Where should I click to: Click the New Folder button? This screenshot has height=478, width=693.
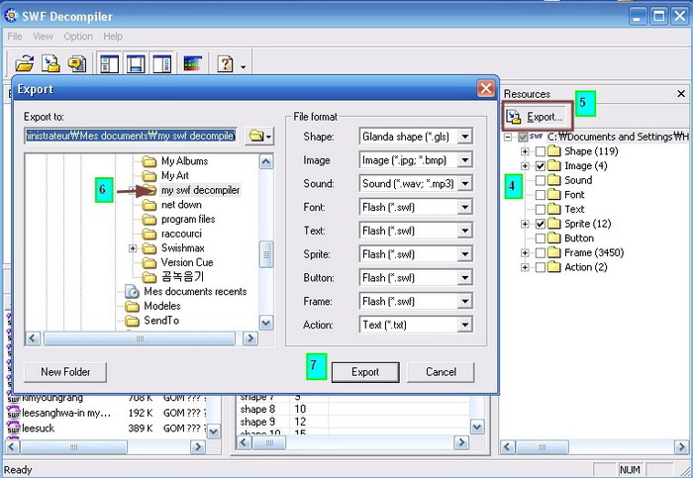click(x=65, y=372)
